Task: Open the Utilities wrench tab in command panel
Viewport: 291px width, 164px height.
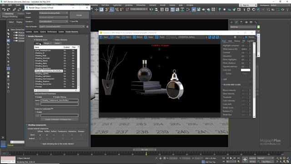Action: click(256, 22)
